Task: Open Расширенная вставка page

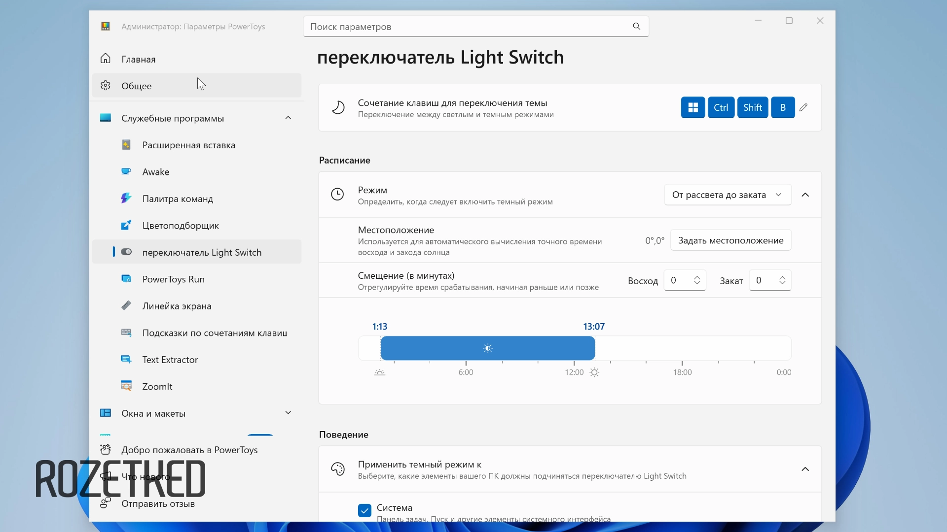Action: pos(188,145)
